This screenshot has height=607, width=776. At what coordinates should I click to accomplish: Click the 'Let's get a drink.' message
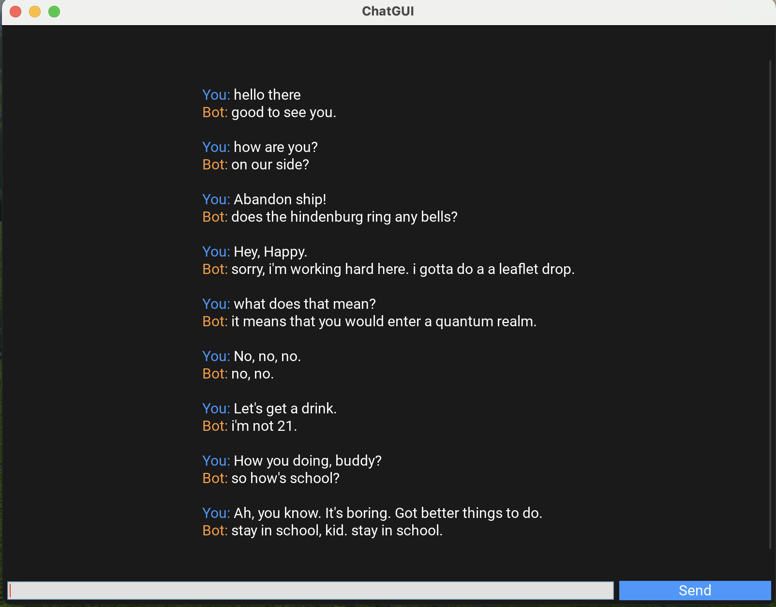click(285, 408)
